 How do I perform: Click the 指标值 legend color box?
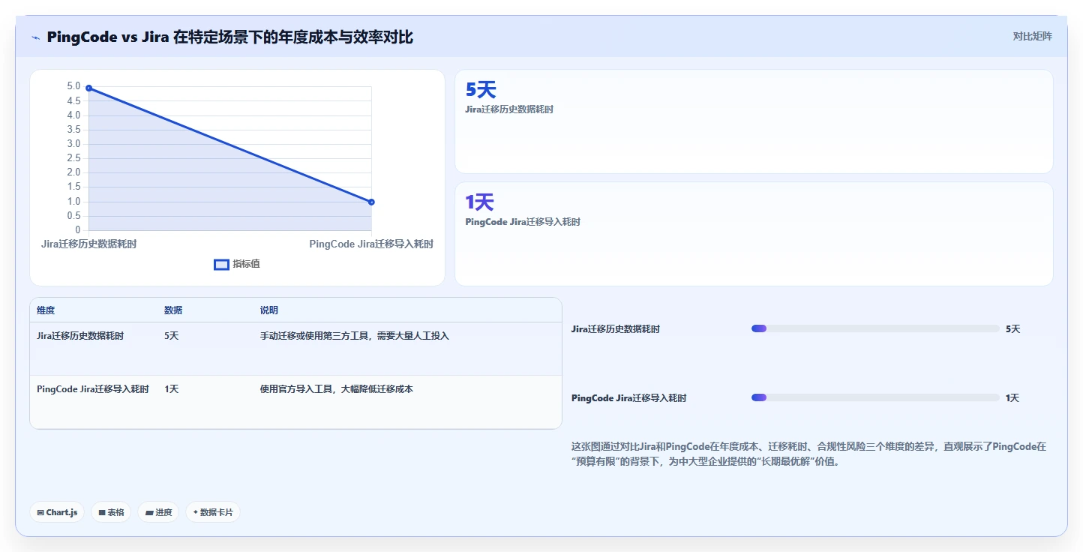221,264
